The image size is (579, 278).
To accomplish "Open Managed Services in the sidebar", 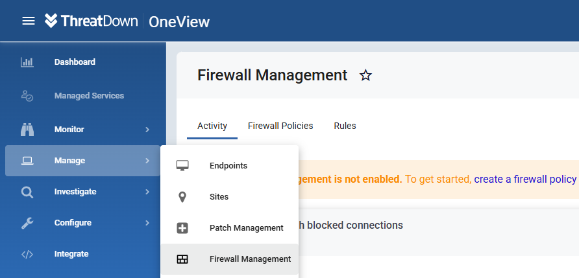I will pyautogui.click(x=89, y=95).
